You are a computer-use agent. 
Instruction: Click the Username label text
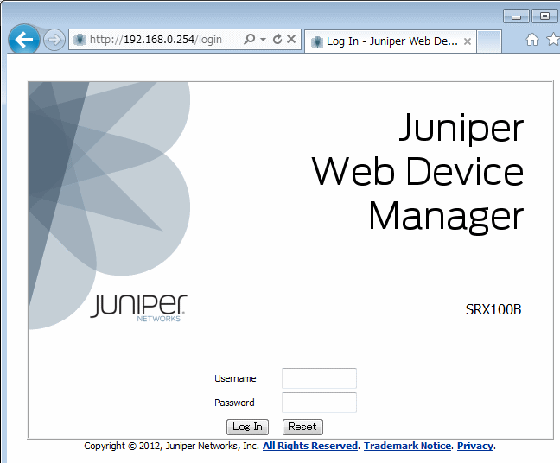click(235, 378)
